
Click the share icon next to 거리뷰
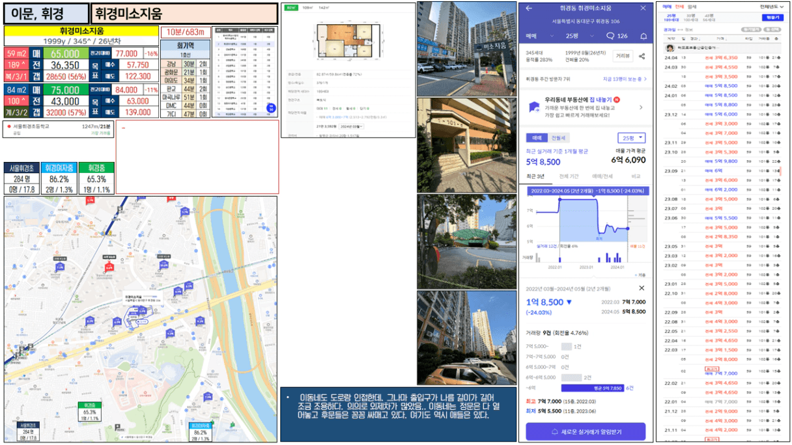point(642,57)
